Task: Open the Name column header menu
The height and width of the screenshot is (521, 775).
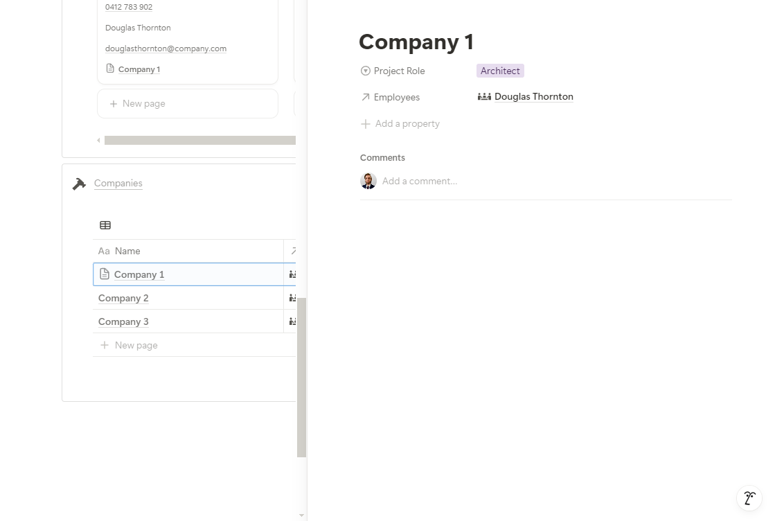Action: 127,251
